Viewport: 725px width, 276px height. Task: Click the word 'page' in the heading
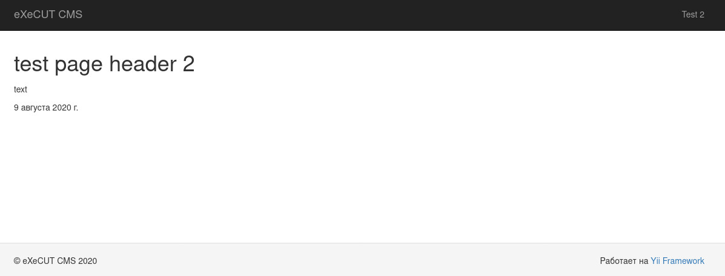click(x=78, y=65)
